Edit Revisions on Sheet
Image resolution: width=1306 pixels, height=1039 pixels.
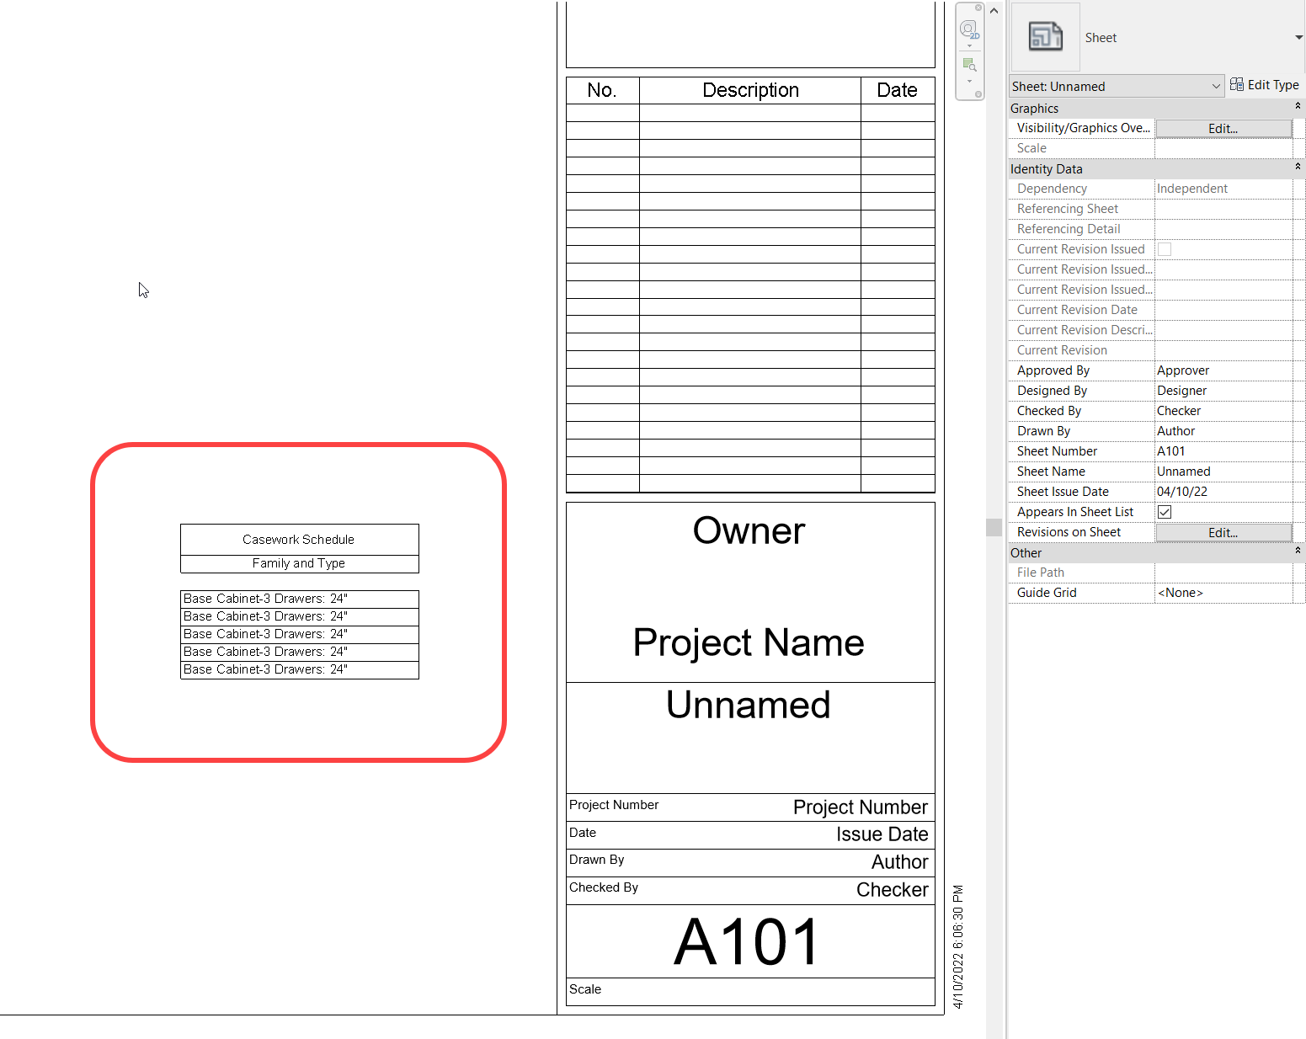click(1223, 532)
